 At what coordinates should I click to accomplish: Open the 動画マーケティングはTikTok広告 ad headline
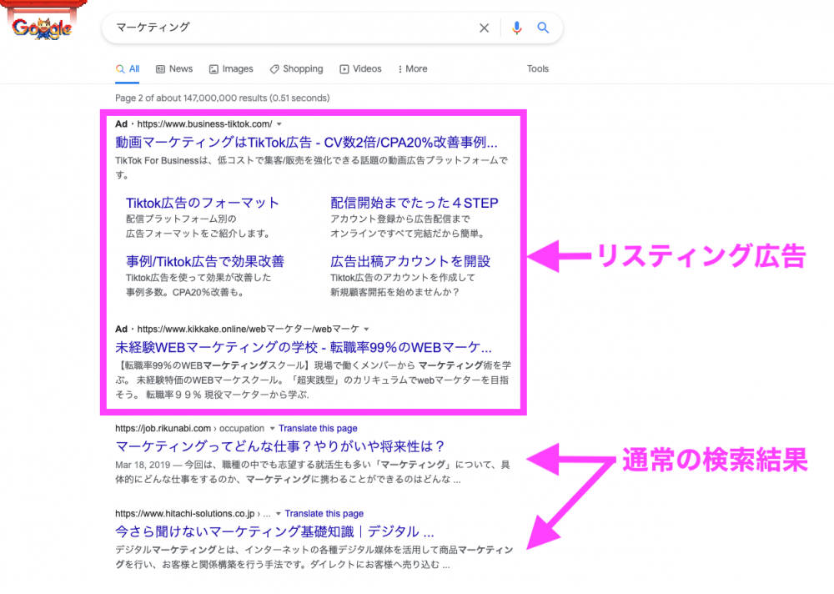tap(306, 142)
